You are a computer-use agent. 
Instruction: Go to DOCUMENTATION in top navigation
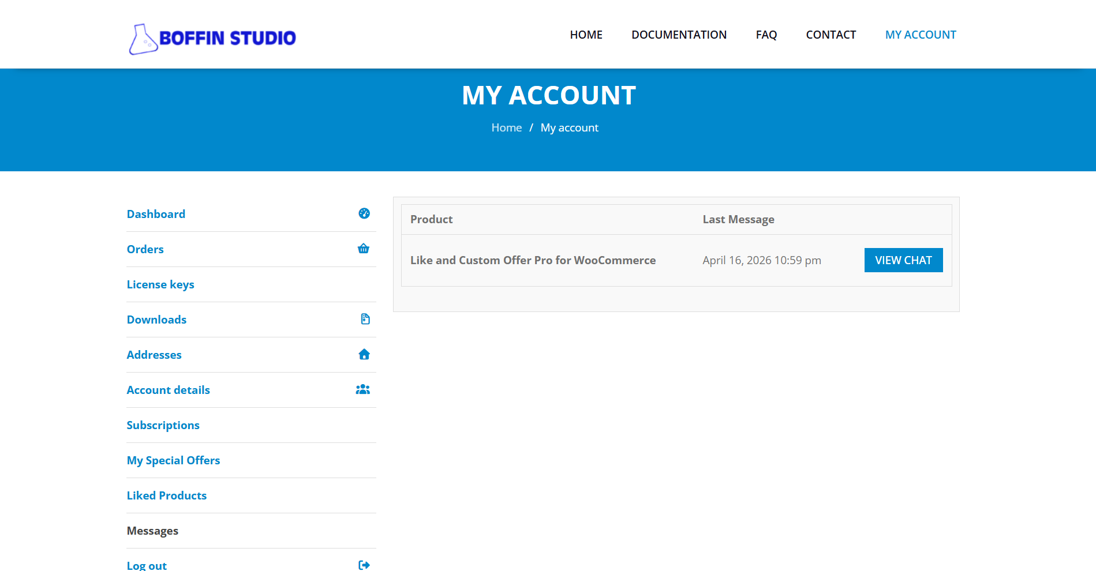tap(679, 35)
